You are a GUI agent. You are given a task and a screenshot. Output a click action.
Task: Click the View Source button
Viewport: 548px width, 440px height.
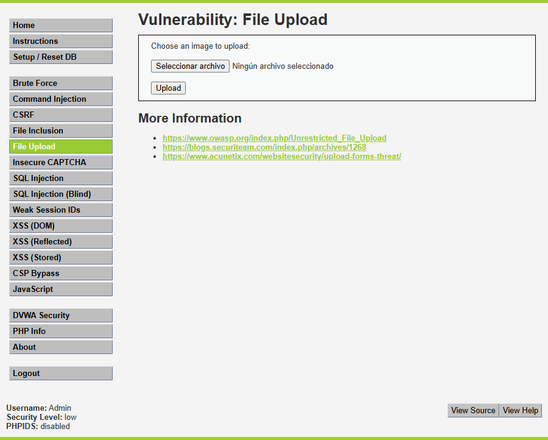point(473,410)
